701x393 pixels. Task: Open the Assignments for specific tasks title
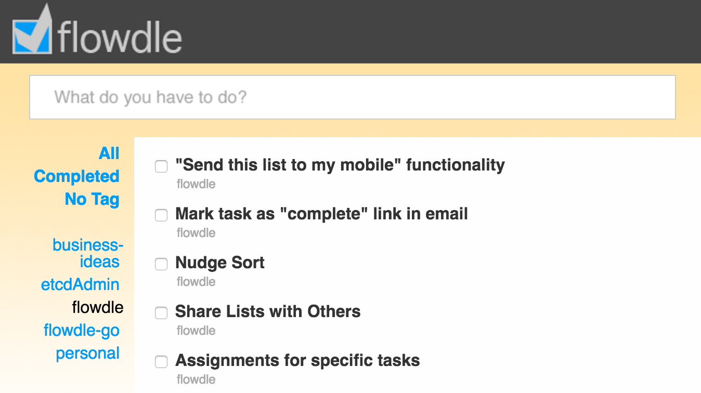(297, 360)
